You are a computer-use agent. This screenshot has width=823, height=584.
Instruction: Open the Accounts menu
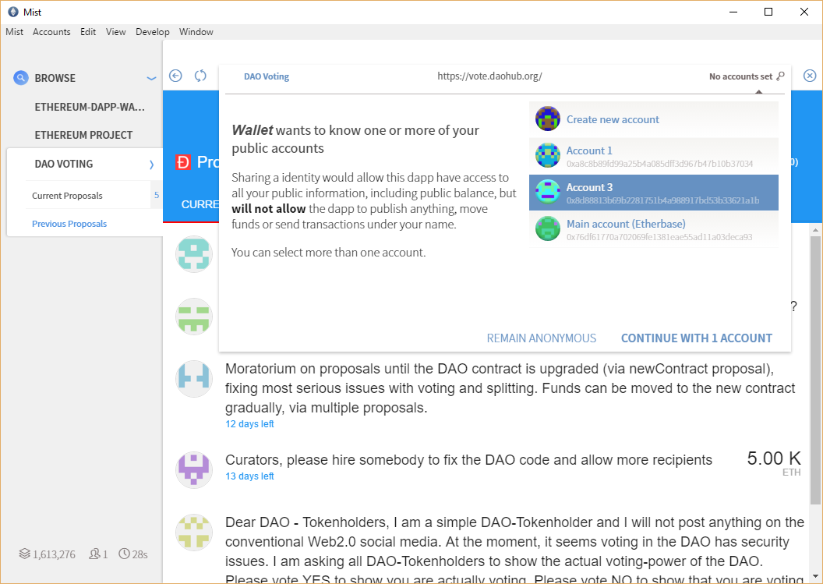coord(51,31)
